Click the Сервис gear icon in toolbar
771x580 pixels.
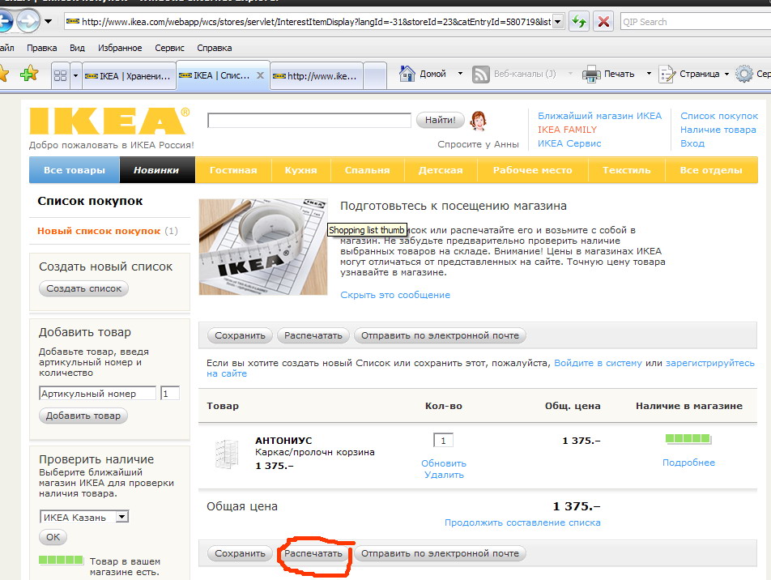(744, 74)
